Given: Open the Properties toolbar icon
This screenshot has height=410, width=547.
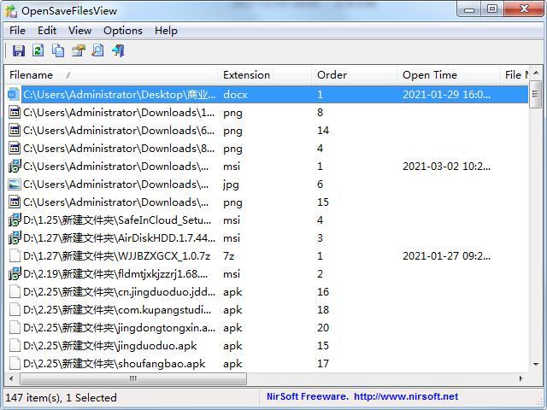Looking at the screenshot, I should coord(78,51).
